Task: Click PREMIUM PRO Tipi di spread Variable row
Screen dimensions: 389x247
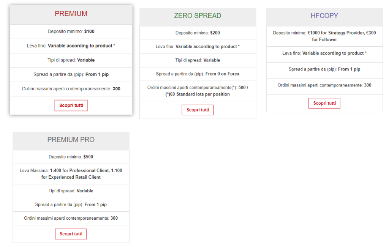Action: [x=71, y=191]
